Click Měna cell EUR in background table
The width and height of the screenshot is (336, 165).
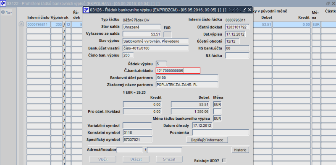click(316, 25)
